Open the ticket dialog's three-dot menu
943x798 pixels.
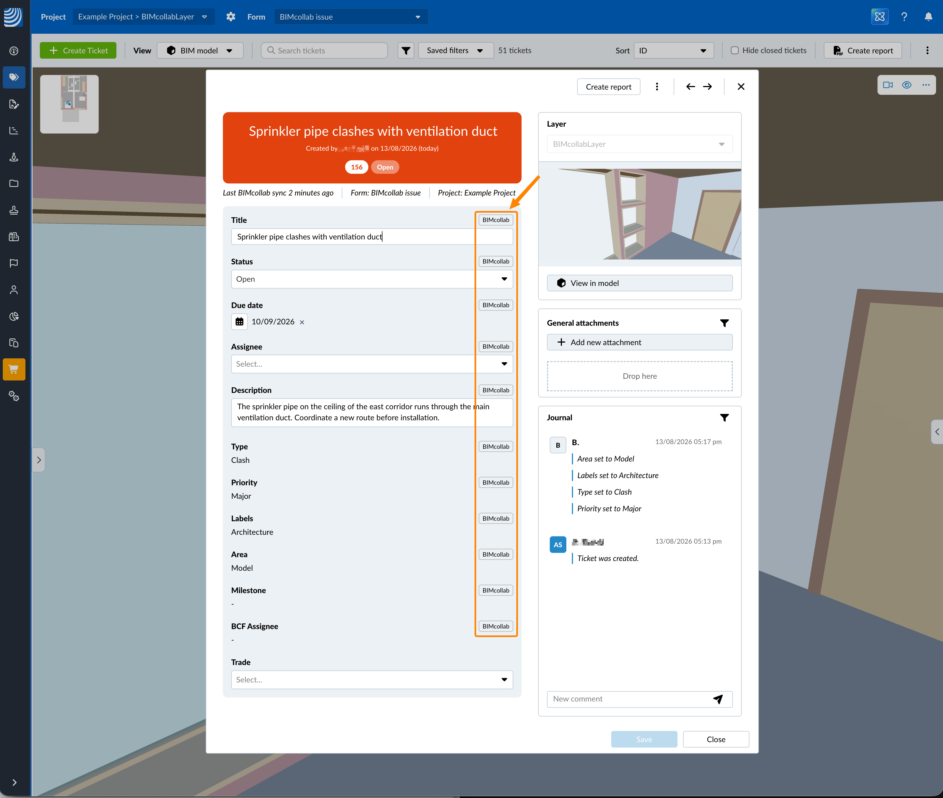click(657, 87)
